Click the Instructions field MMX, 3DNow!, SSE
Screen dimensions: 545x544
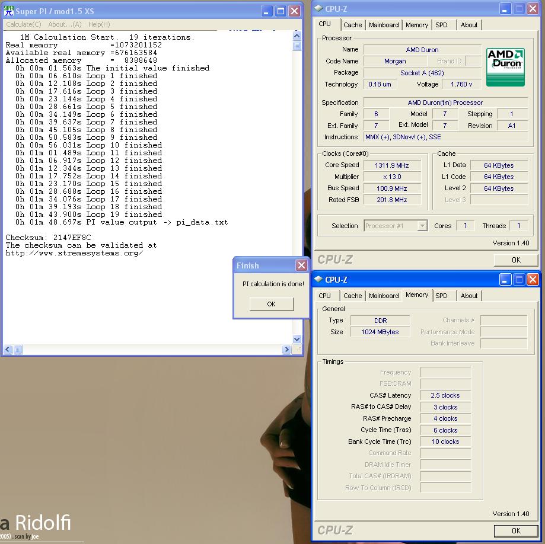pos(445,137)
